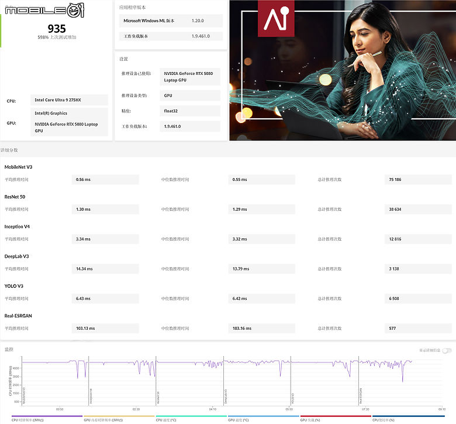Click the Inception V4 inference count 12 816
The image size is (456, 424).
[418, 239]
